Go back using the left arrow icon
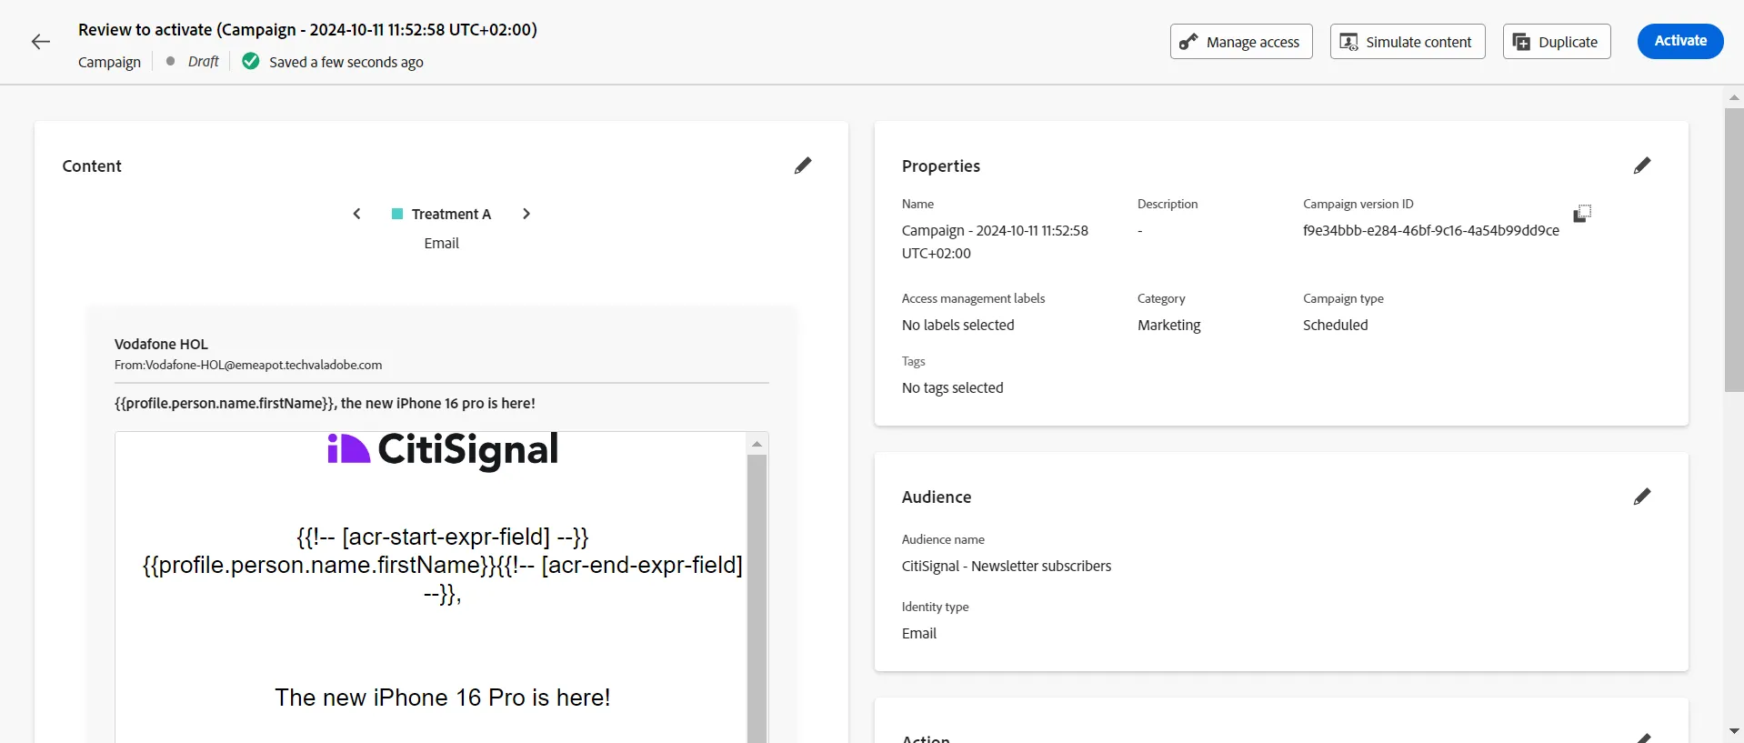The image size is (1744, 743). point(40,42)
